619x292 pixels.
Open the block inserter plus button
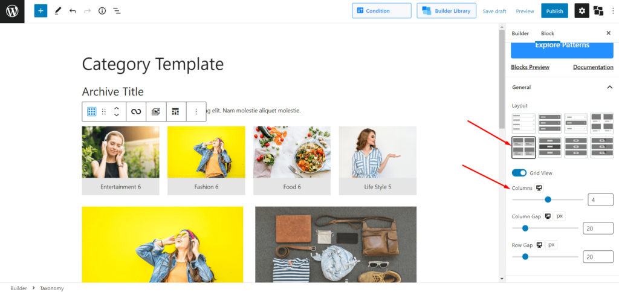pyautogui.click(x=41, y=11)
